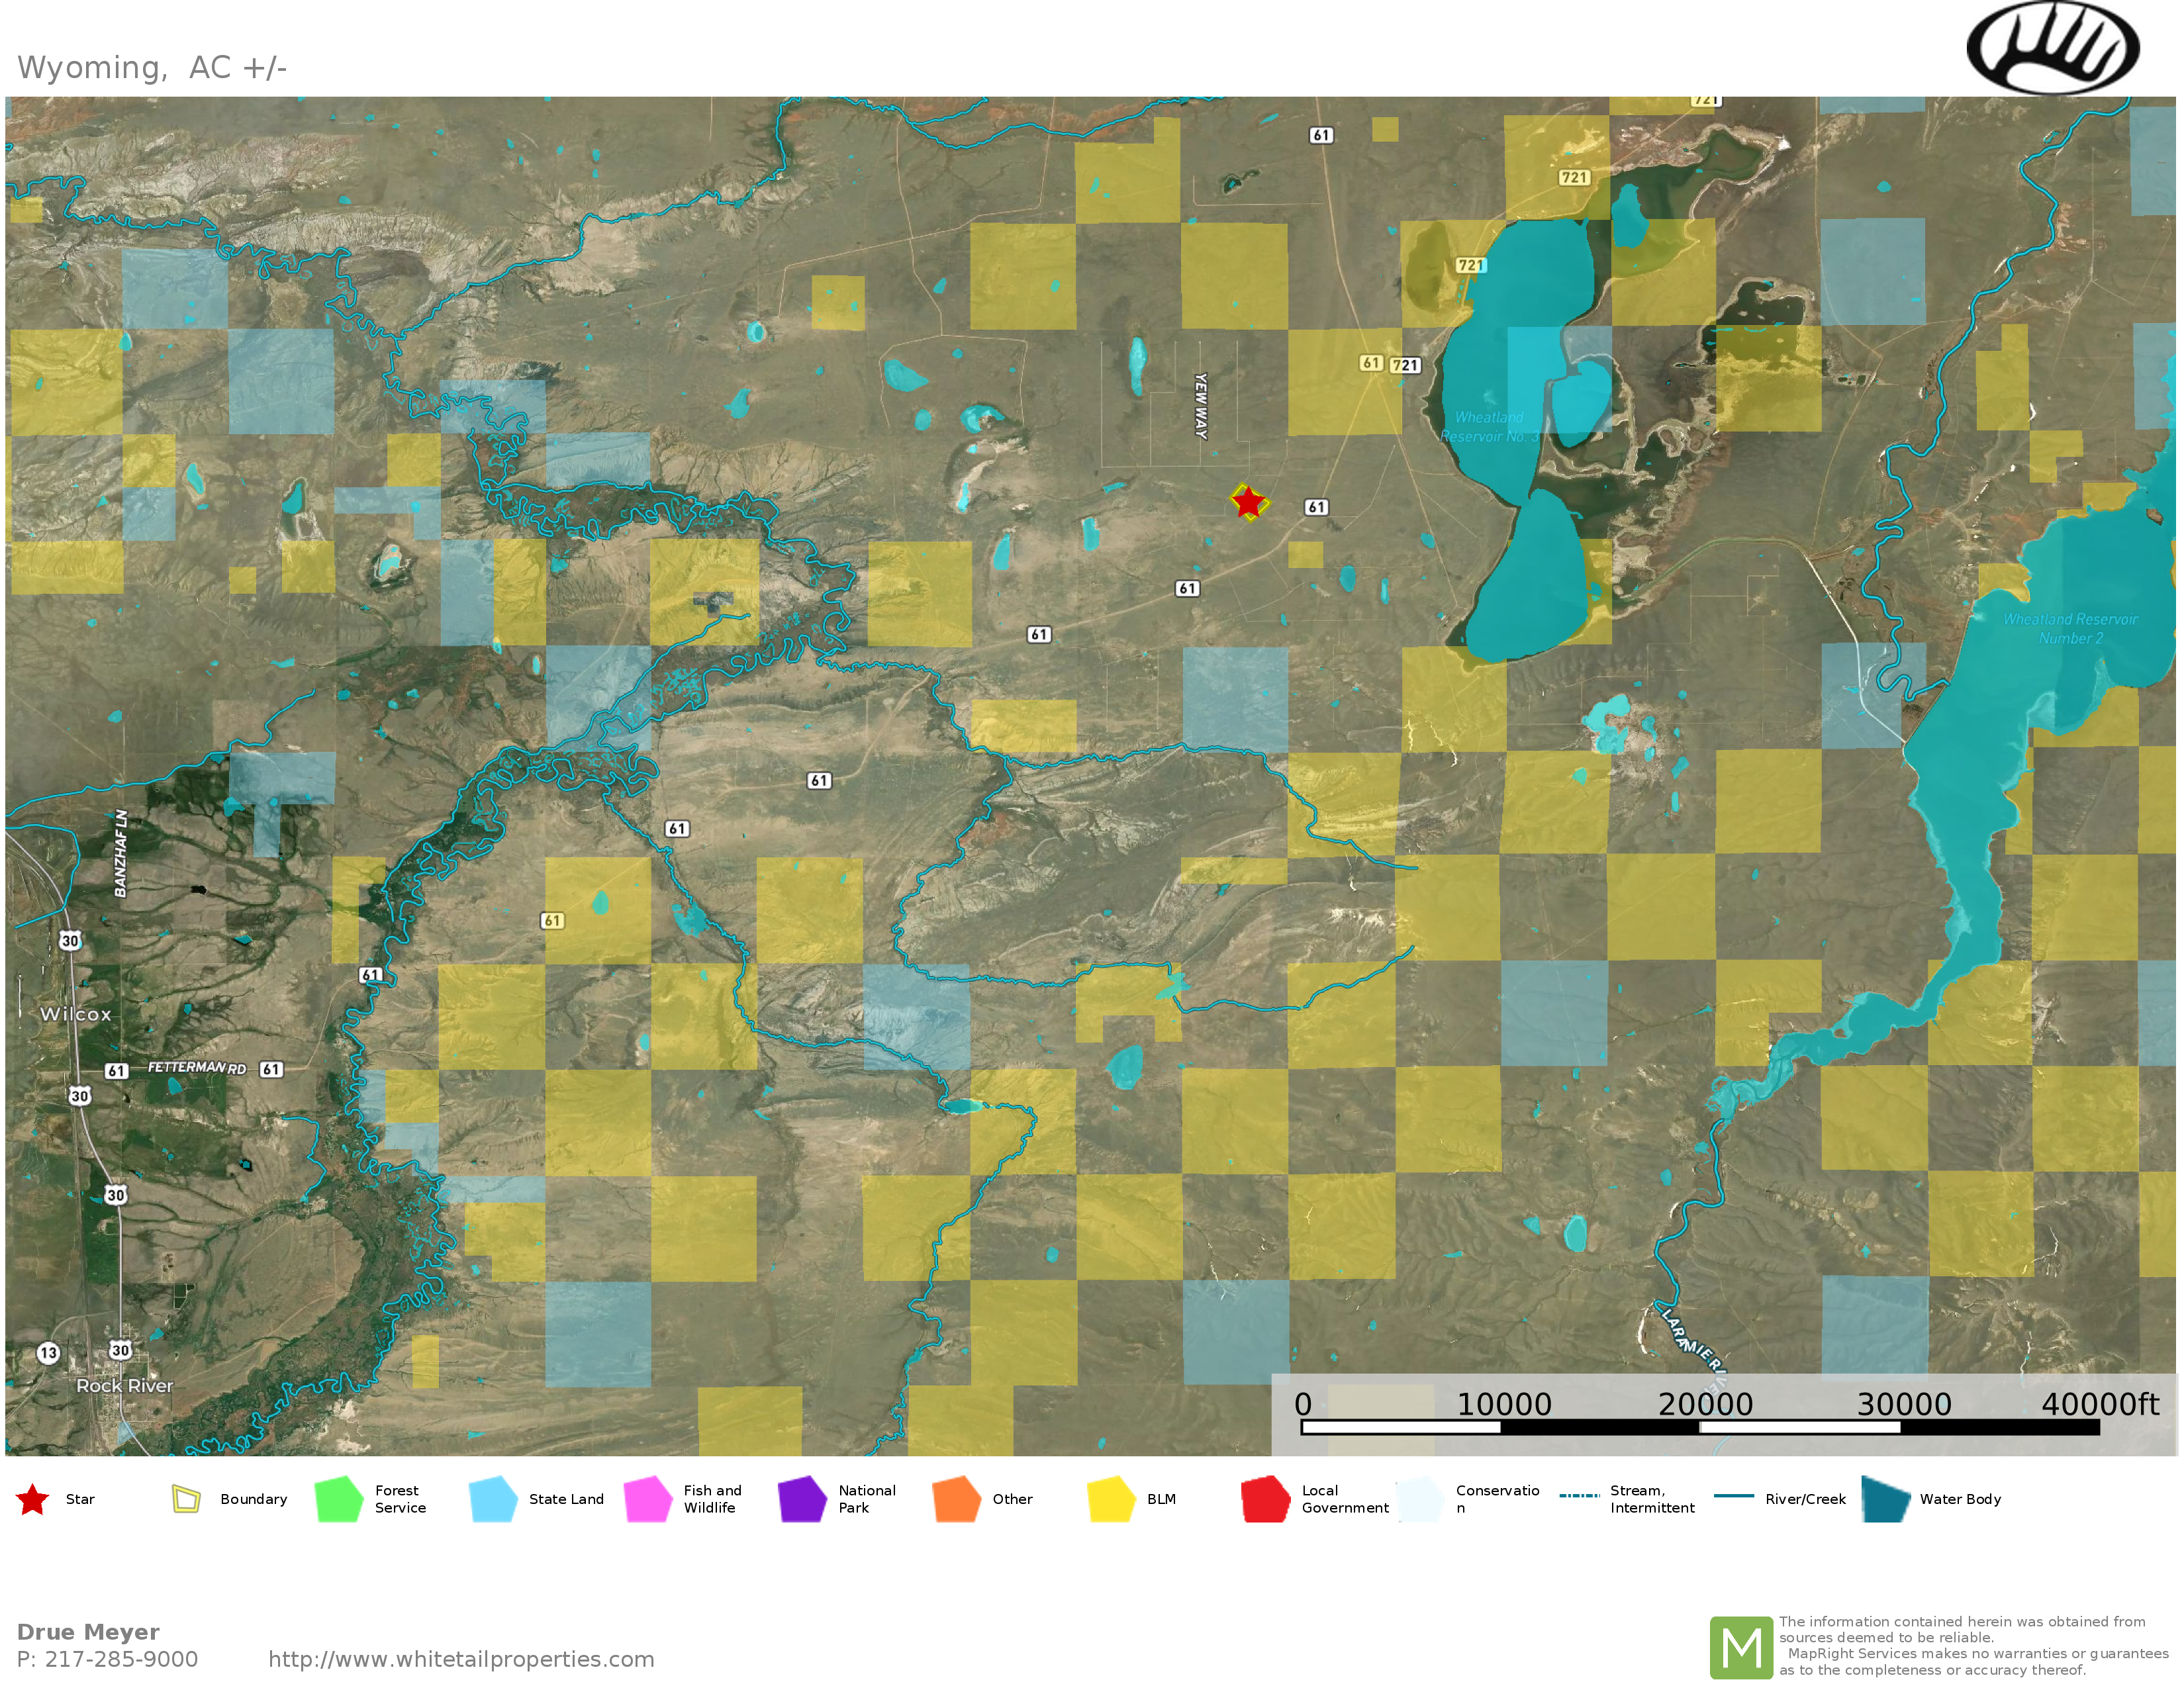Screen dimensions: 2184x1688
Task: Click the purple National Park swatch
Action: [x=802, y=1499]
